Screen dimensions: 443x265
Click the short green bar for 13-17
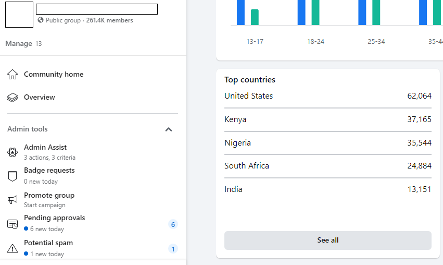[x=255, y=17]
